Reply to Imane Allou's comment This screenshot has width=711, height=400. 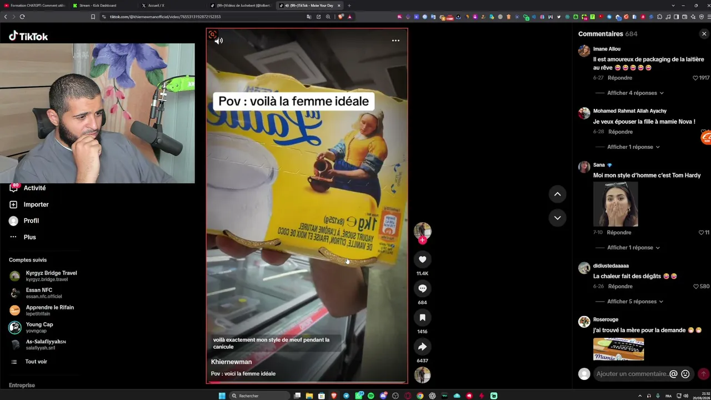[620, 78]
